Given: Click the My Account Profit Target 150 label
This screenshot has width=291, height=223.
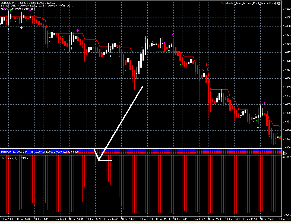Looking at the screenshot, I should pos(18,9).
